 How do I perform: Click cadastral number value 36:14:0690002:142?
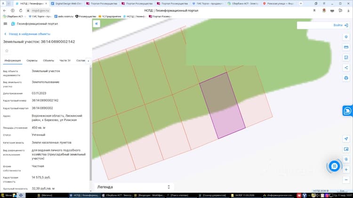tap(45, 100)
